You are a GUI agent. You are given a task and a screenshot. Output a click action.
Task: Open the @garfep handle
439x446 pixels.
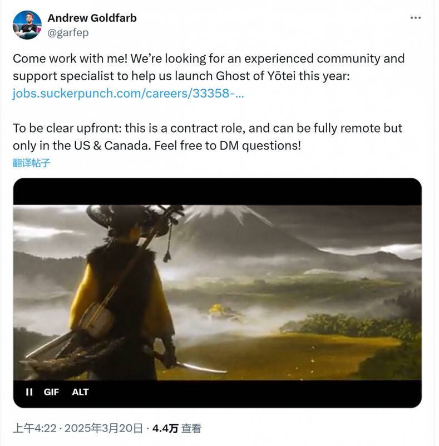coord(68,33)
